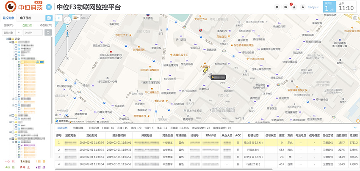The image size is (360, 171).
Task: Open the mail envelope icon in header
Action: [286, 7]
